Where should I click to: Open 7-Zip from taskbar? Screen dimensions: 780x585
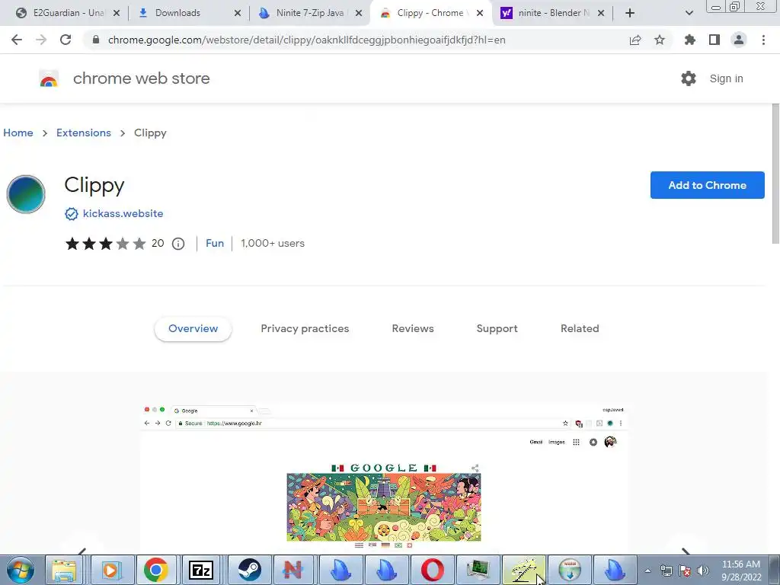[x=201, y=570]
